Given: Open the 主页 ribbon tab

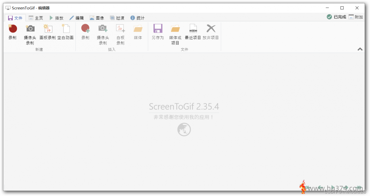Looking at the screenshot, I should (36, 18).
